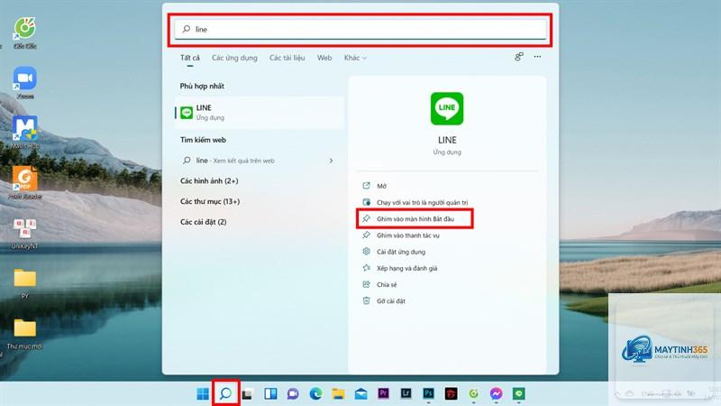Viewport: 721px width, 406px height.
Task: Open the 'line - Xem kết quả trên web' result
Action: (x=260, y=161)
